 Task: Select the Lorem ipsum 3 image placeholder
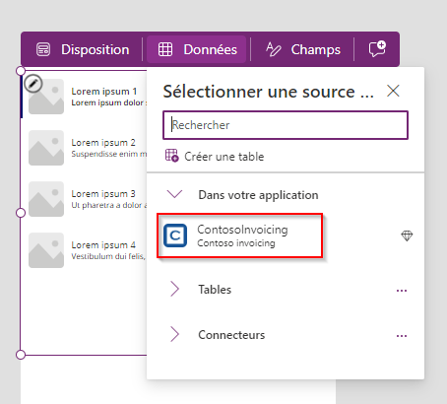point(46,199)
